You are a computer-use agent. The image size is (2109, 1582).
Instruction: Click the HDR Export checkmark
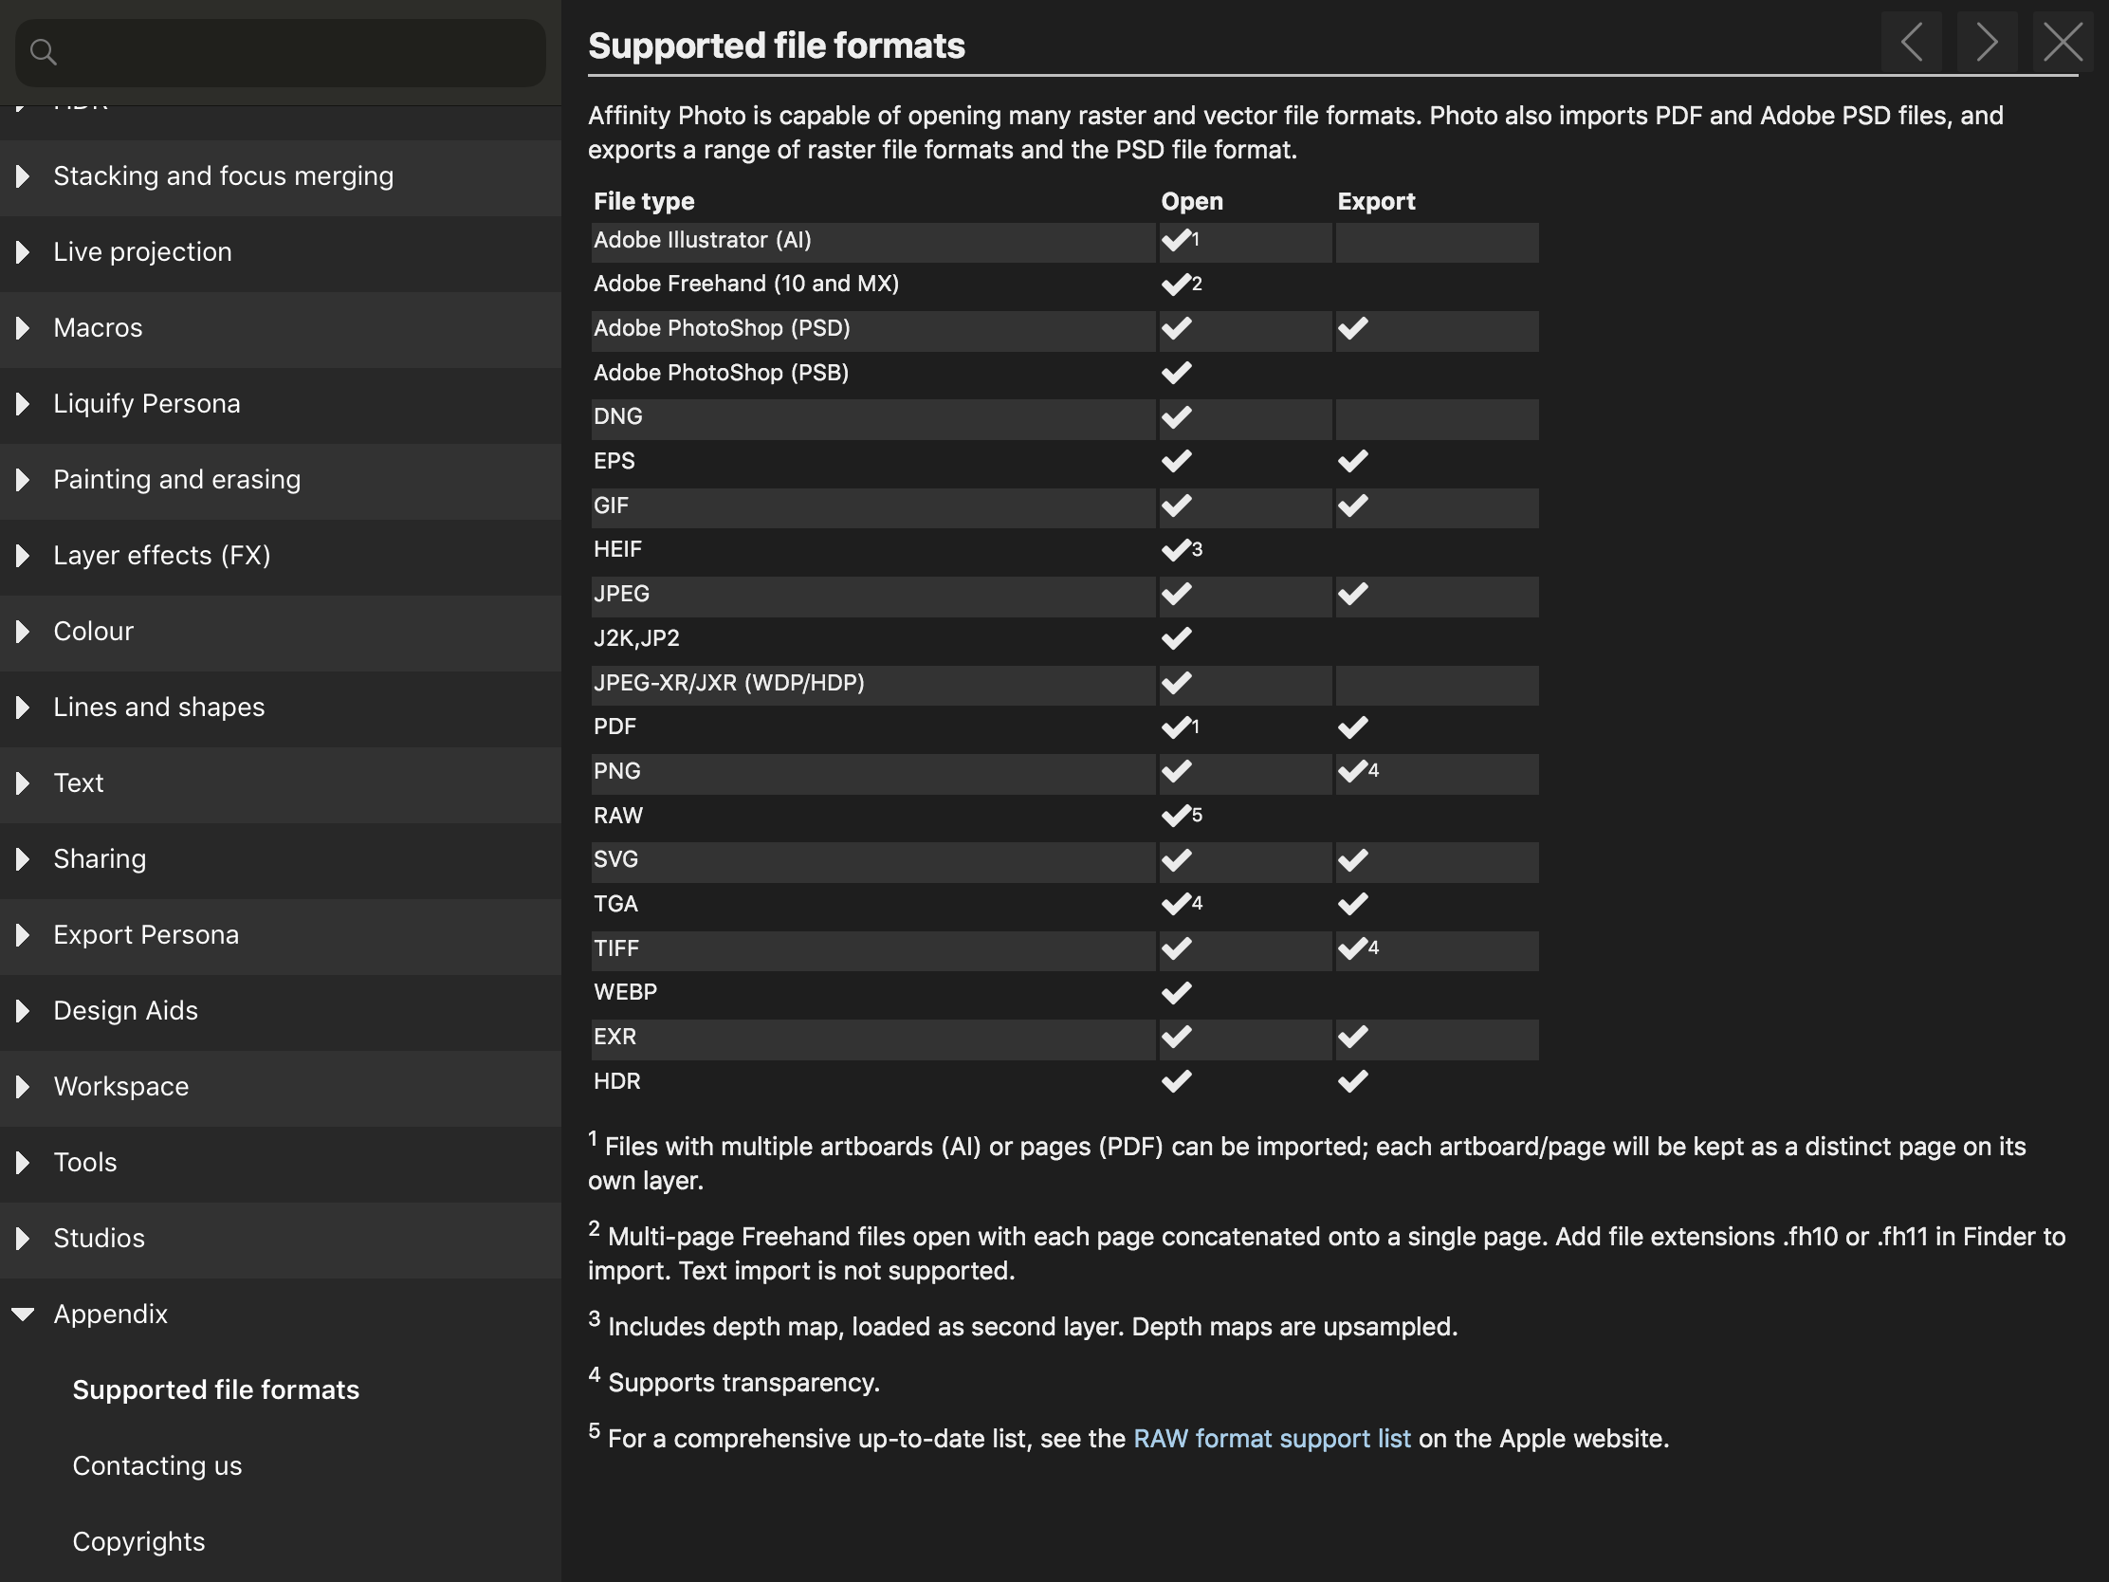(1352, 1081)
